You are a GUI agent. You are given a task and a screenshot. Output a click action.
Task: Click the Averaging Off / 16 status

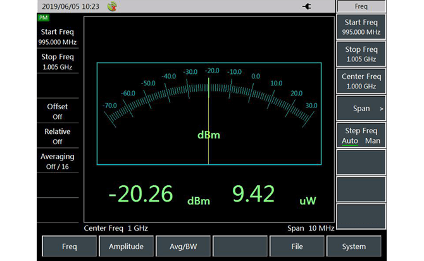(x=58, y=161)
